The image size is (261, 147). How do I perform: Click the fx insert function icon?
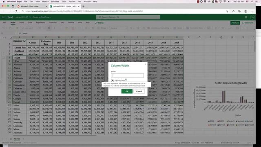(20, 33)
